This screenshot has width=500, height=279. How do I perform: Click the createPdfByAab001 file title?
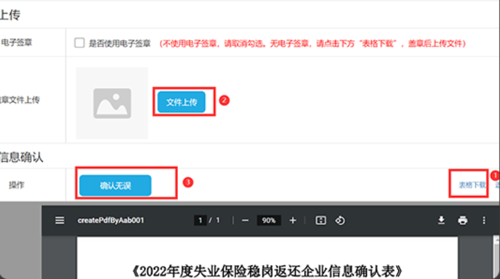(x=111, y=220)
